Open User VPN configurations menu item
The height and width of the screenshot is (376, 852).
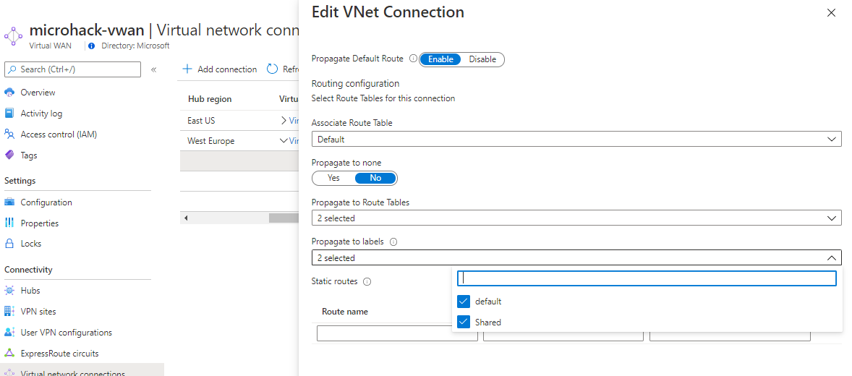tap(66, 333)
